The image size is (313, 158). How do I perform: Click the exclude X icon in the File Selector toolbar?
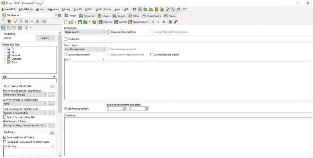26,21
